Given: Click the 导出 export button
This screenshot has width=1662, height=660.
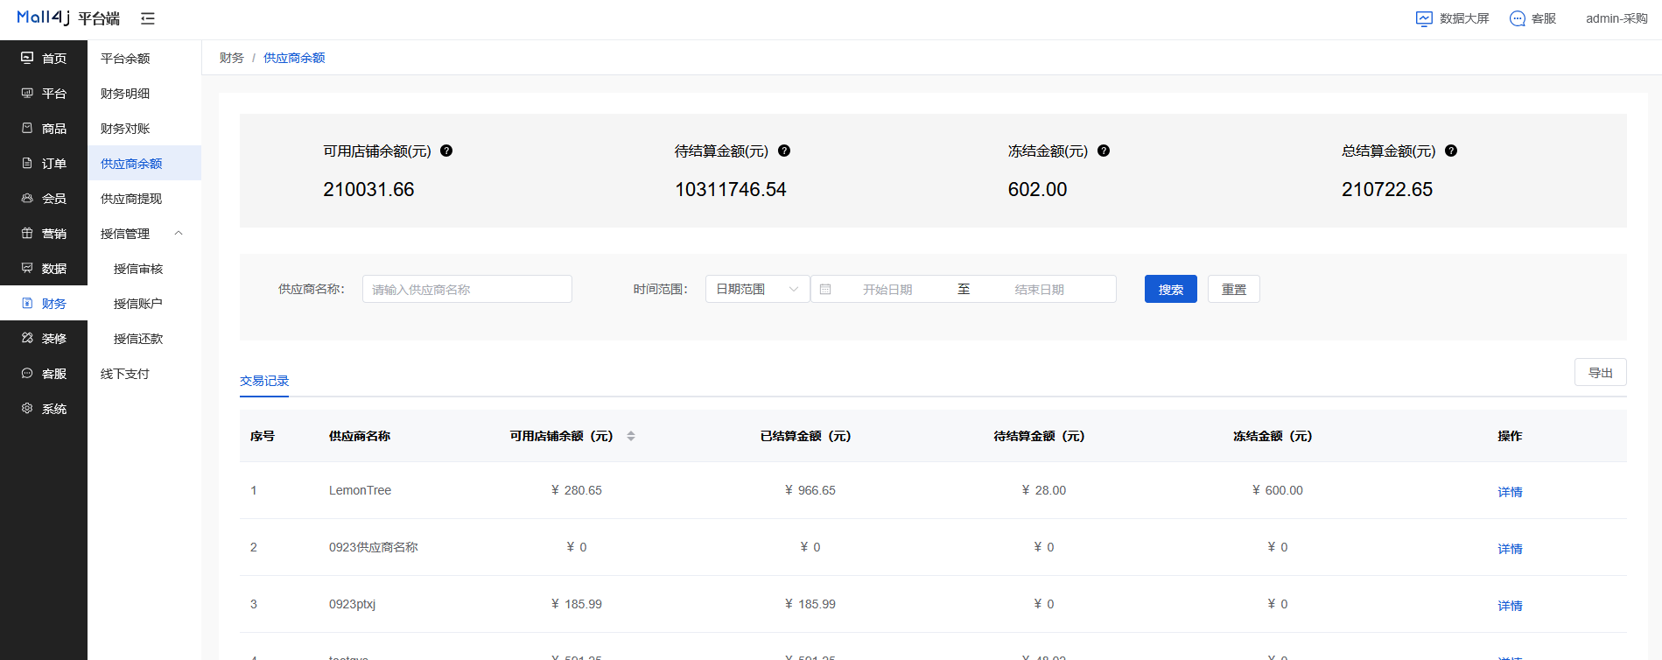Looking at the screenshot, I should [x=1601, y=372].
